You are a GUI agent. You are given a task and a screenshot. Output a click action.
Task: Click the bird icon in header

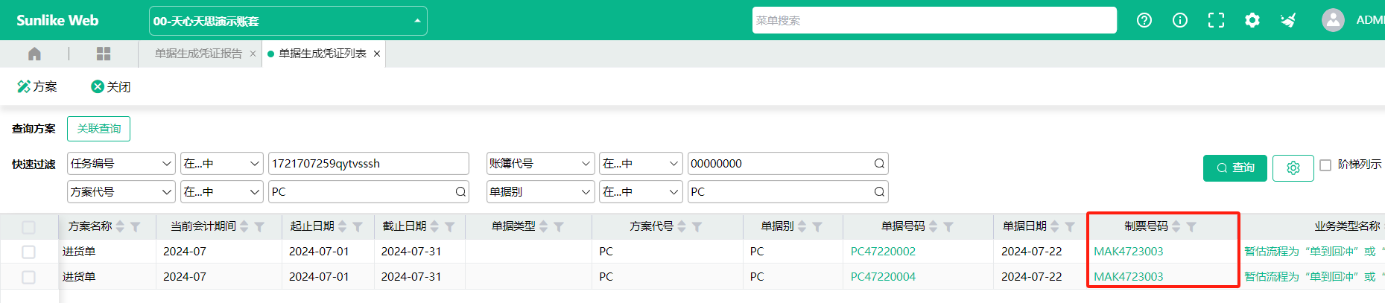click(1288, 20)
